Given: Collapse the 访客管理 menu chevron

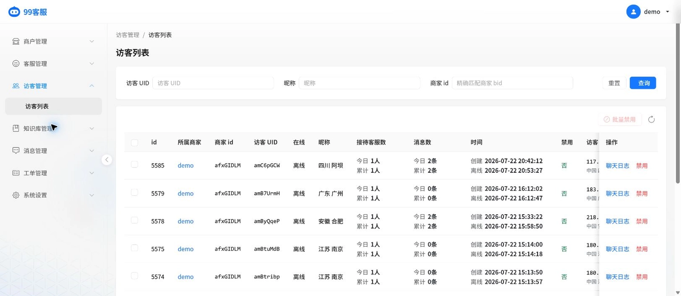Looking at the screenshot, I should [x=92, y=86].
